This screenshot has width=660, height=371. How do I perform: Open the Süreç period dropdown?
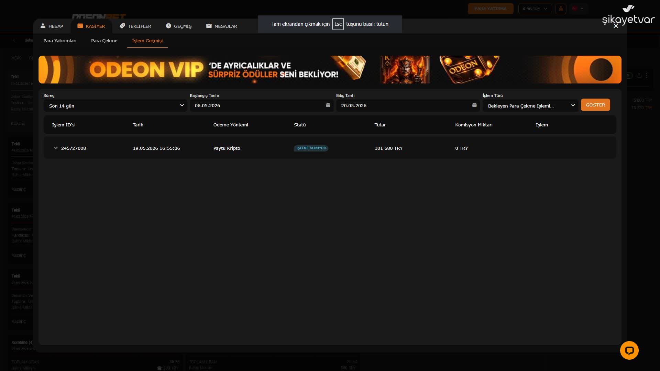[115, 105]
